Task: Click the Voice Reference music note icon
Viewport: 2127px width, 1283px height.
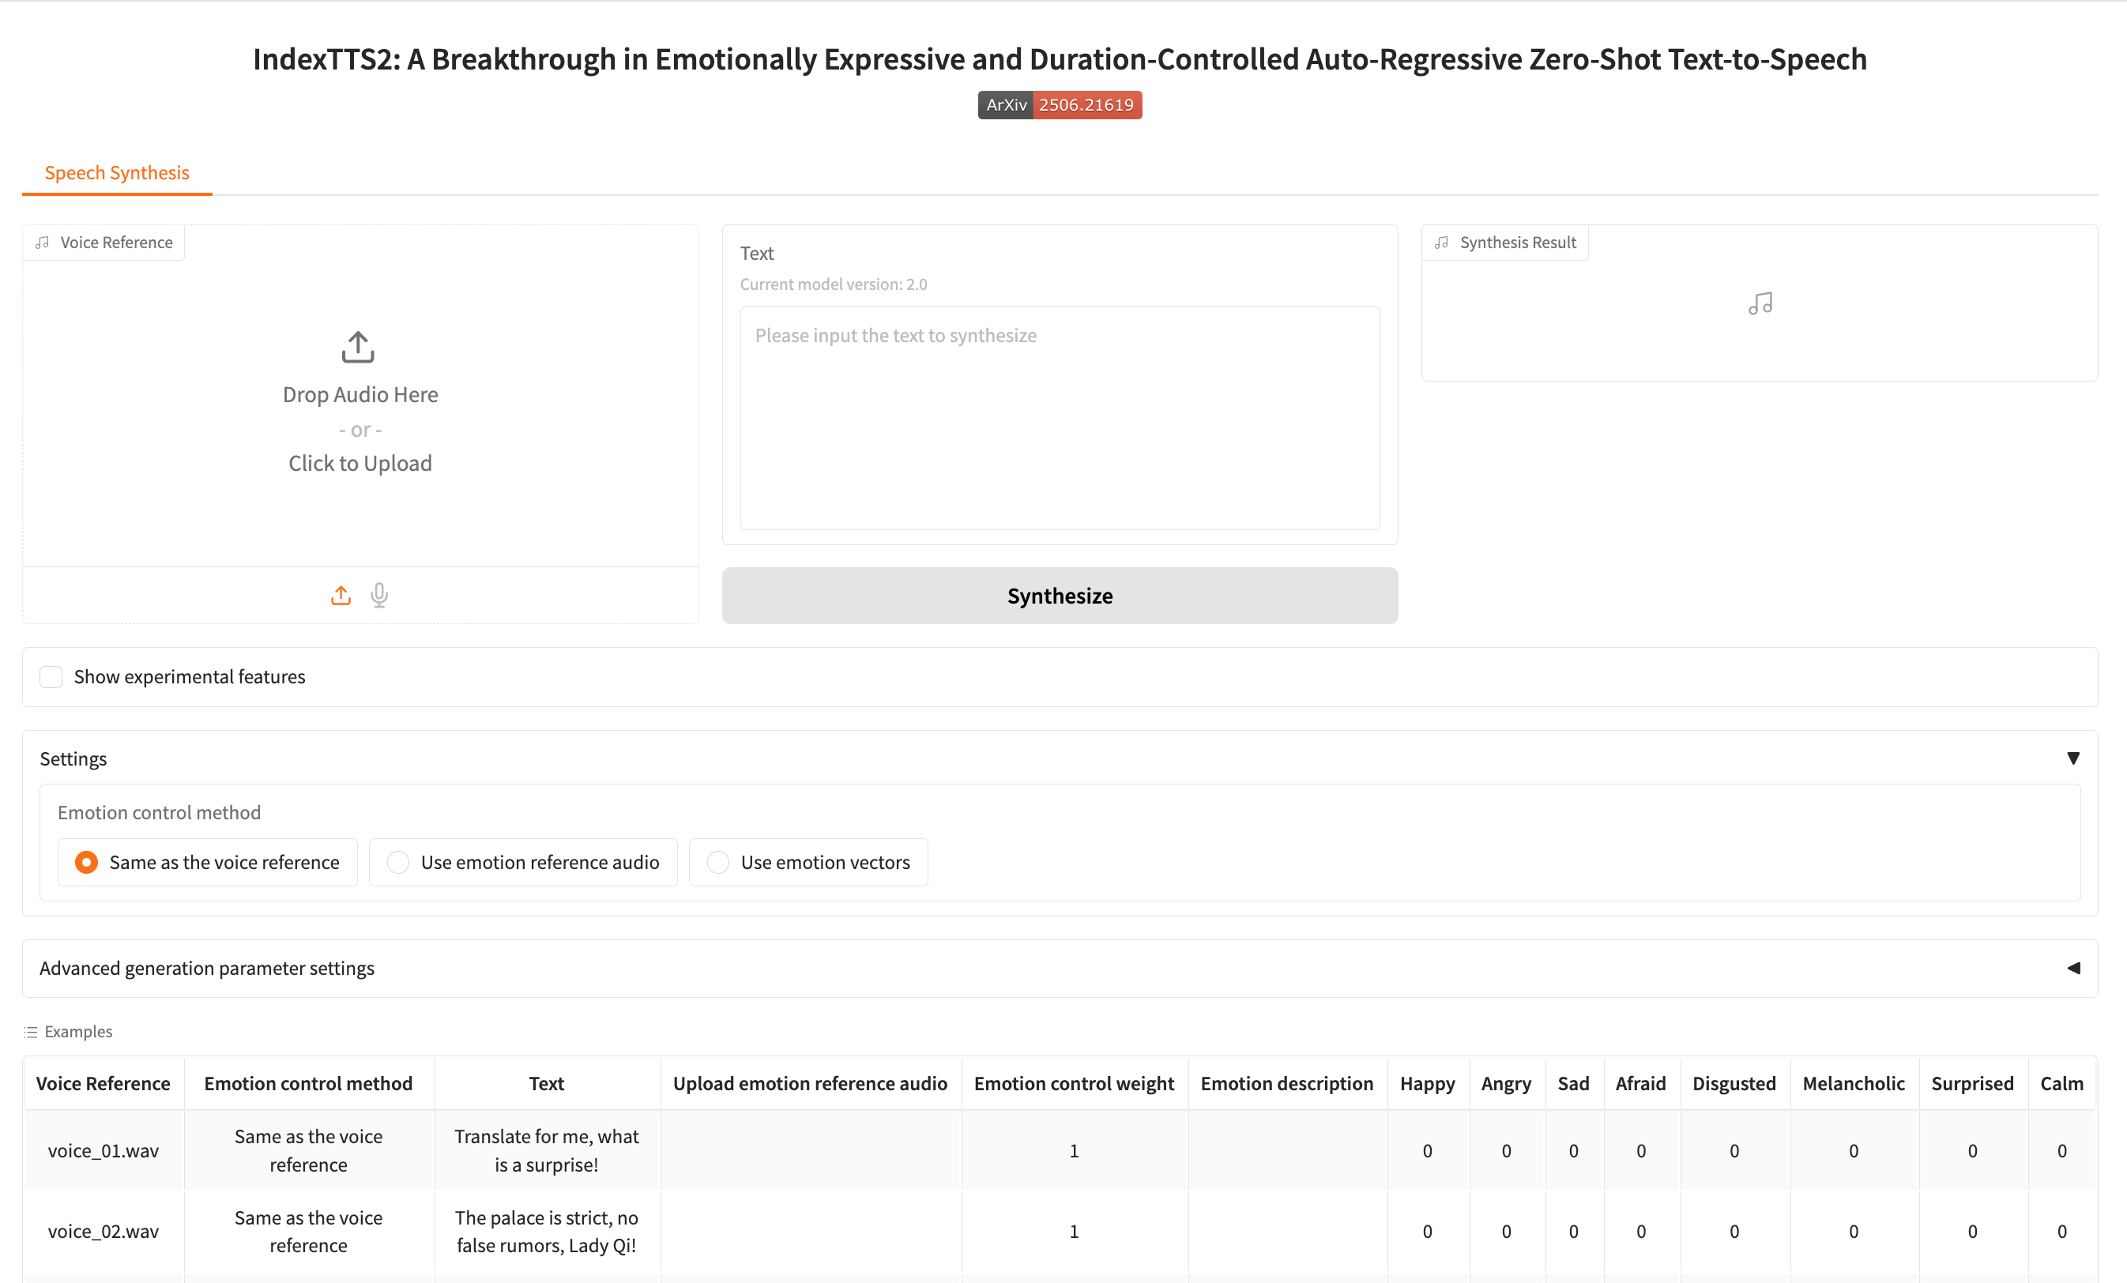Action: point(43,243)
